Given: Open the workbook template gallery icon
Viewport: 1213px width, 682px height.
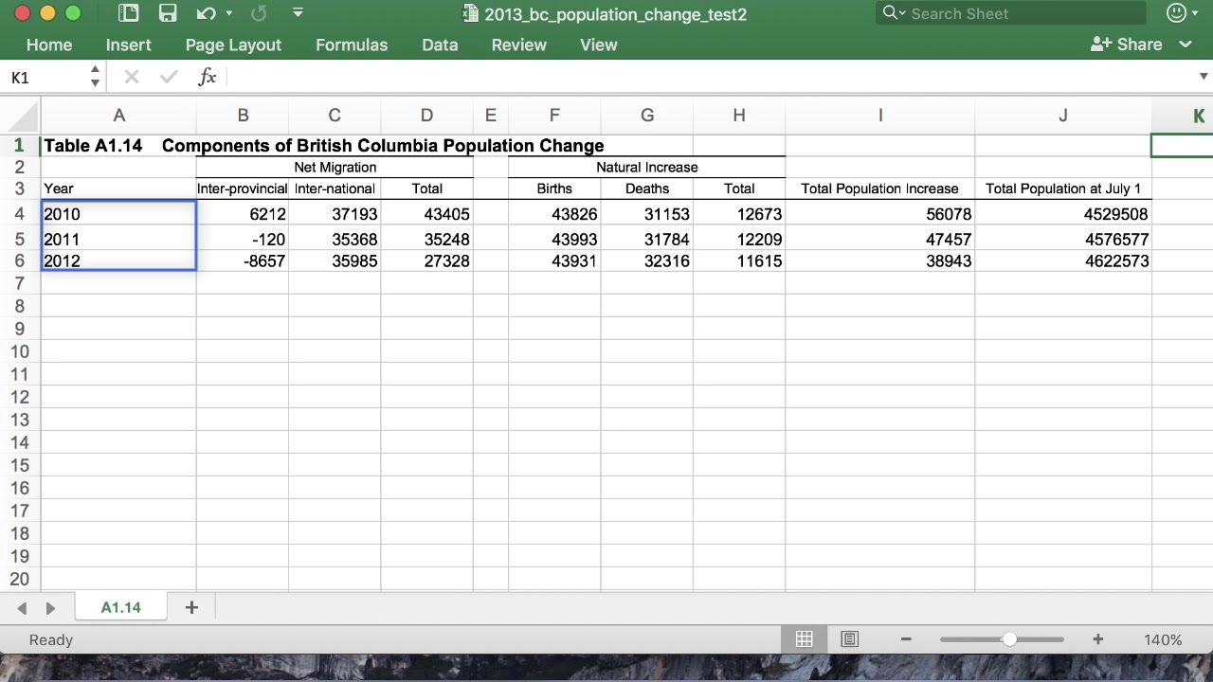Looking at the screenshot, I should (x=129, y=13).
